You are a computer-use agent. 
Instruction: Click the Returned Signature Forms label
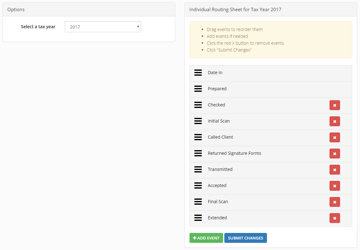pyautogui.click(x=234, y=153)
